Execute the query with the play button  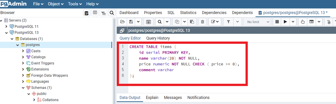click(x=285, y=22)
